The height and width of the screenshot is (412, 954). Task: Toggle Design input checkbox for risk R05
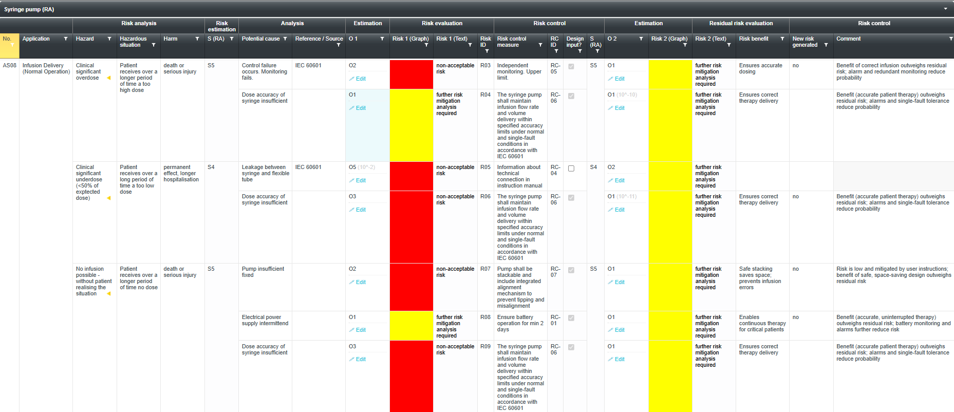point(571,168)
